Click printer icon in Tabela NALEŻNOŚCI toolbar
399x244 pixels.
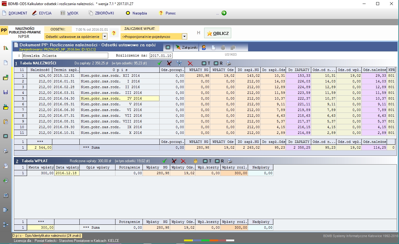(229, 63)
